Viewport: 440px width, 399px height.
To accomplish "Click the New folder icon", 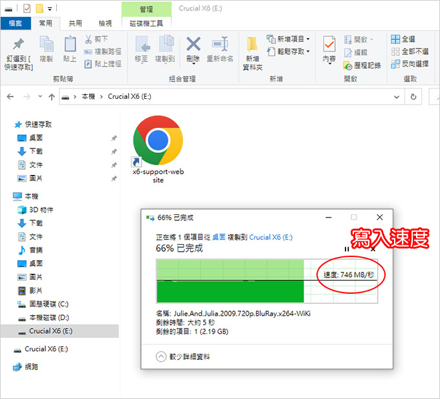I will (252, 45).
